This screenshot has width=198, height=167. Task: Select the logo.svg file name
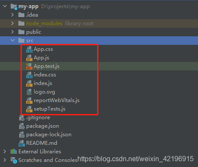click(x=44, y=92)
